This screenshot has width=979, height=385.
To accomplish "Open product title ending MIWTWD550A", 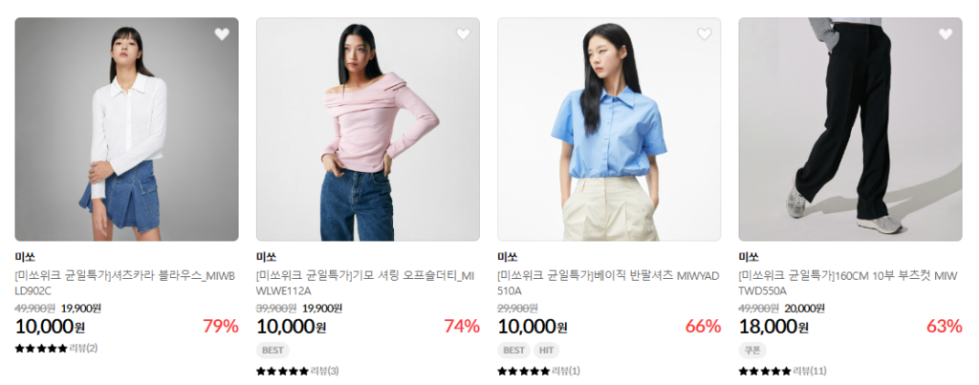I will pyautogui.click(x=849, y=284).
